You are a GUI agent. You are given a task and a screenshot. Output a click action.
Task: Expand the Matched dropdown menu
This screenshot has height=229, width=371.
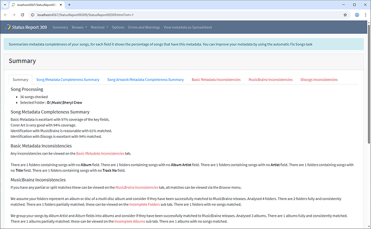click(x=99, y=27)
